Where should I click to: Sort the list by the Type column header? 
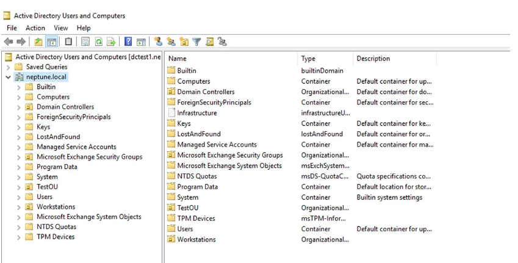[x=308, y=59]
